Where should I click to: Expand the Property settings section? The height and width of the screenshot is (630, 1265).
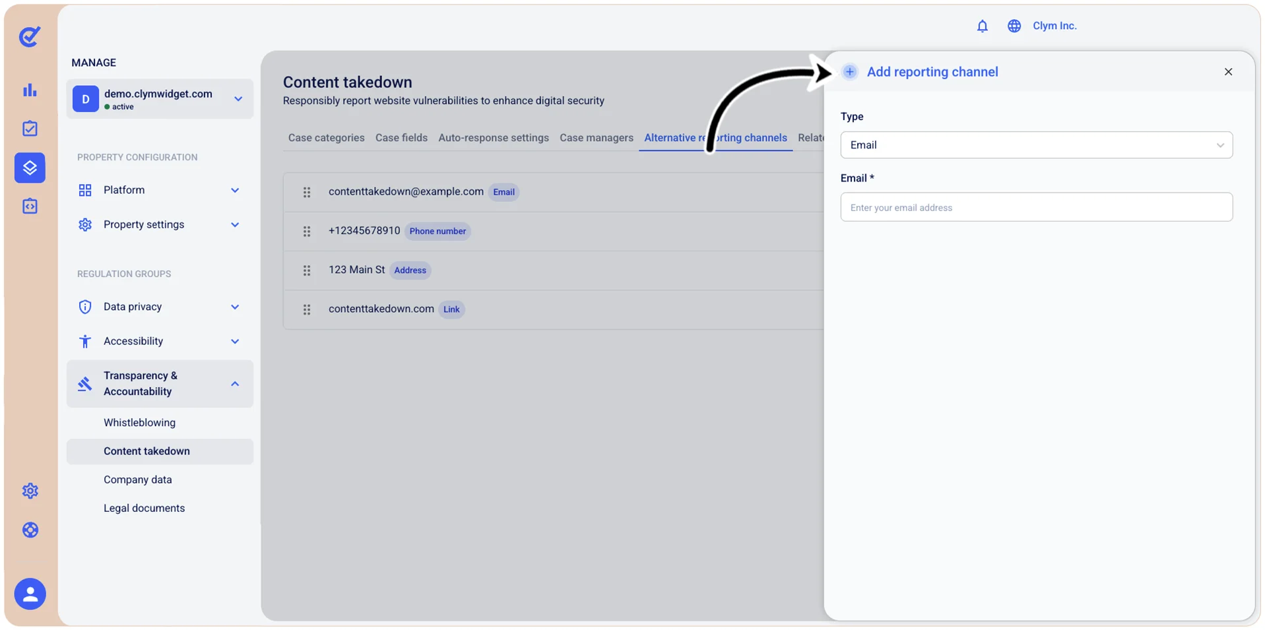click(x=160, y=225)
